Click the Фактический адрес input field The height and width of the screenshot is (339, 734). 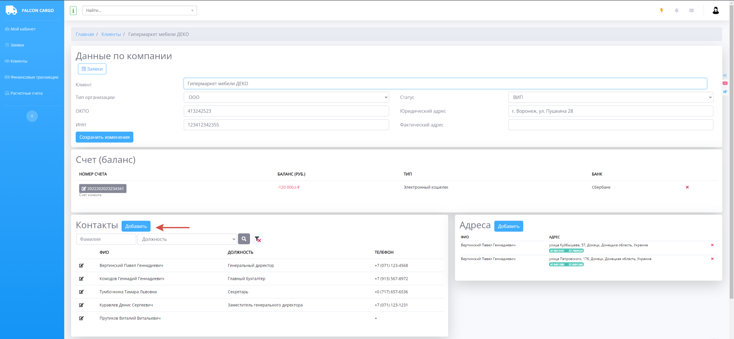click(x=610, y=125)
